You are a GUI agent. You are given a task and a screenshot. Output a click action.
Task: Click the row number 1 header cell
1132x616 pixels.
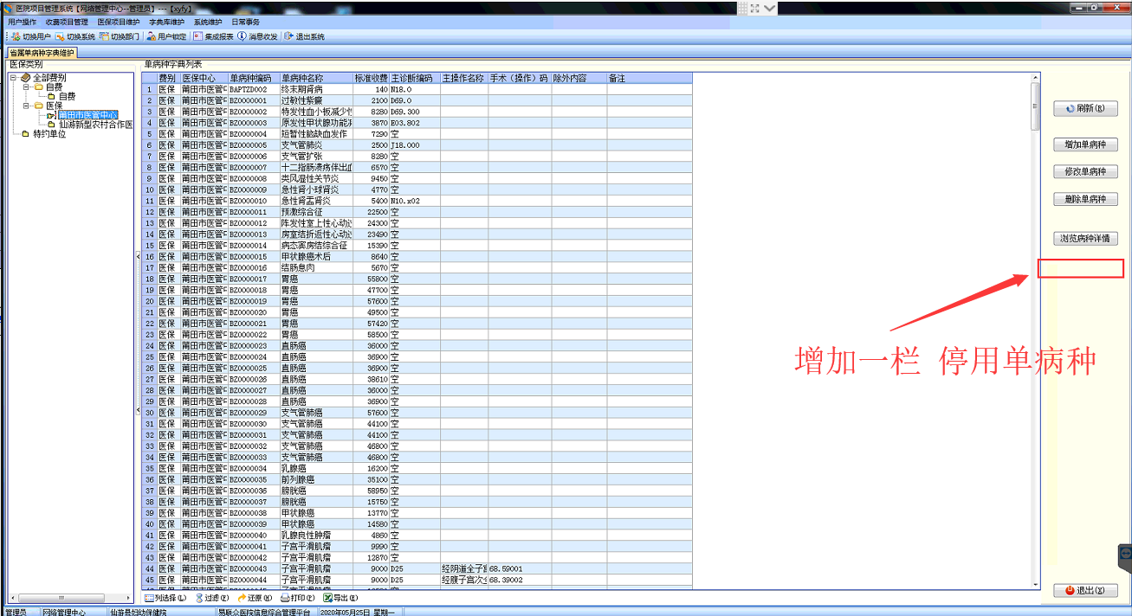150,89
